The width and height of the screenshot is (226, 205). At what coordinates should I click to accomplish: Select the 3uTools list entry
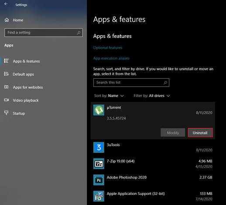tap(153, 148)
